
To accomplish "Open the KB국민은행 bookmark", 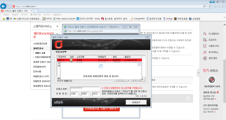I will [181, 19].
